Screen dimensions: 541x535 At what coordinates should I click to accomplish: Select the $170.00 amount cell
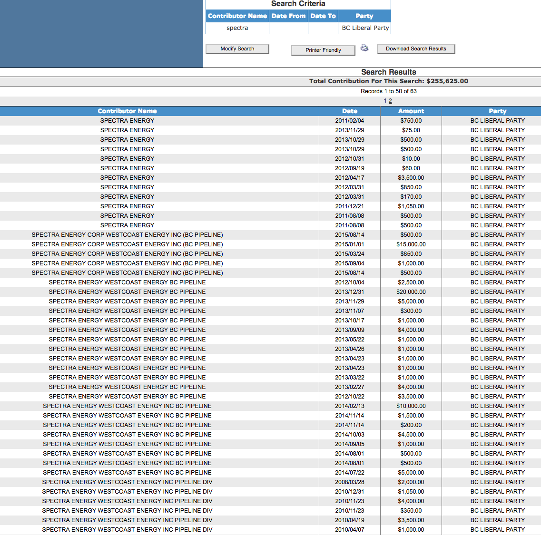point(411,196)
